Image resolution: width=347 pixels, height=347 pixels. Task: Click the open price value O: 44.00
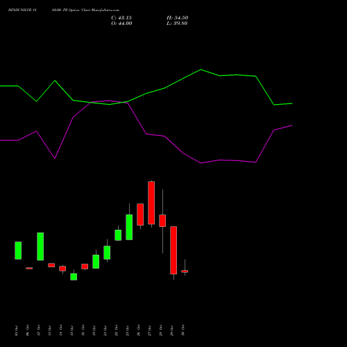pos(121,24)
